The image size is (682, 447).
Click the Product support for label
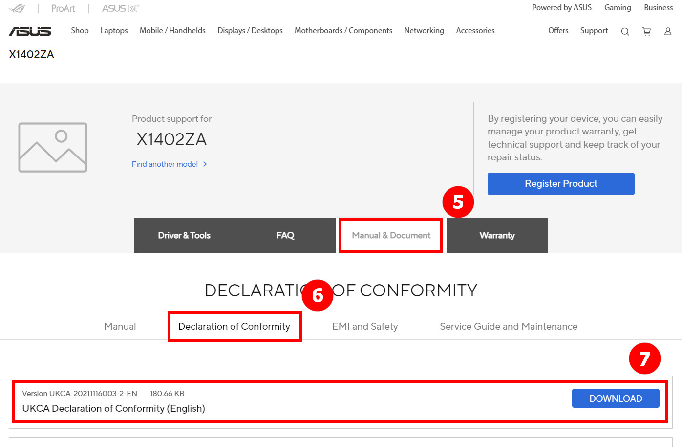171,119
